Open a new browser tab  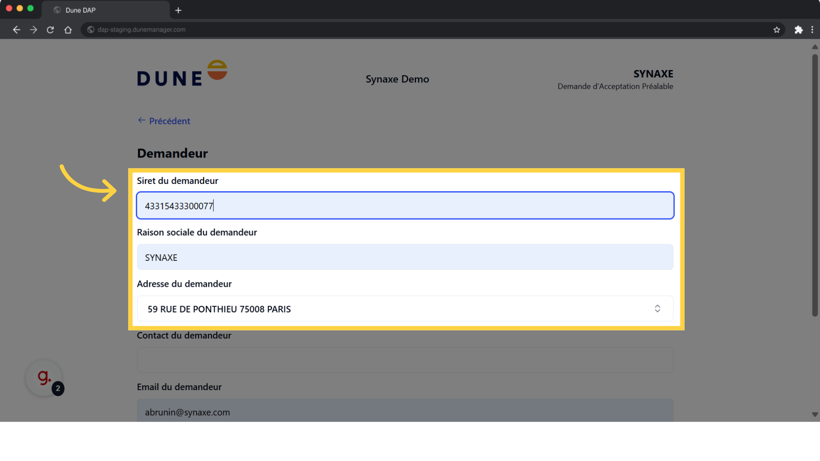coord(179,10)
